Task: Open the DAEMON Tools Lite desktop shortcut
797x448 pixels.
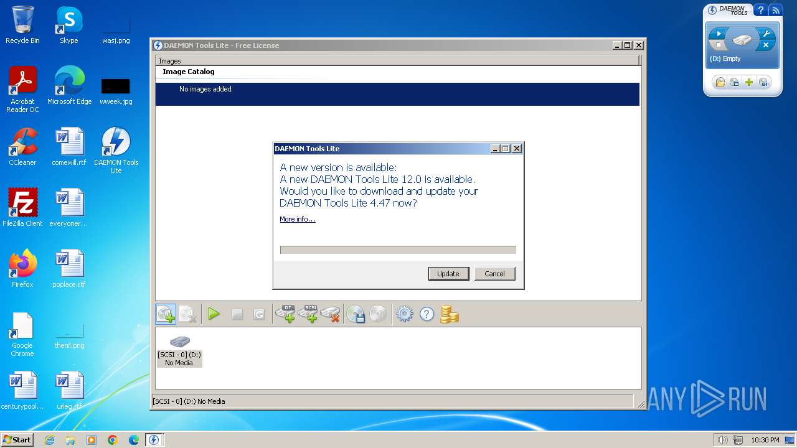Action: (x=116, y=150)
